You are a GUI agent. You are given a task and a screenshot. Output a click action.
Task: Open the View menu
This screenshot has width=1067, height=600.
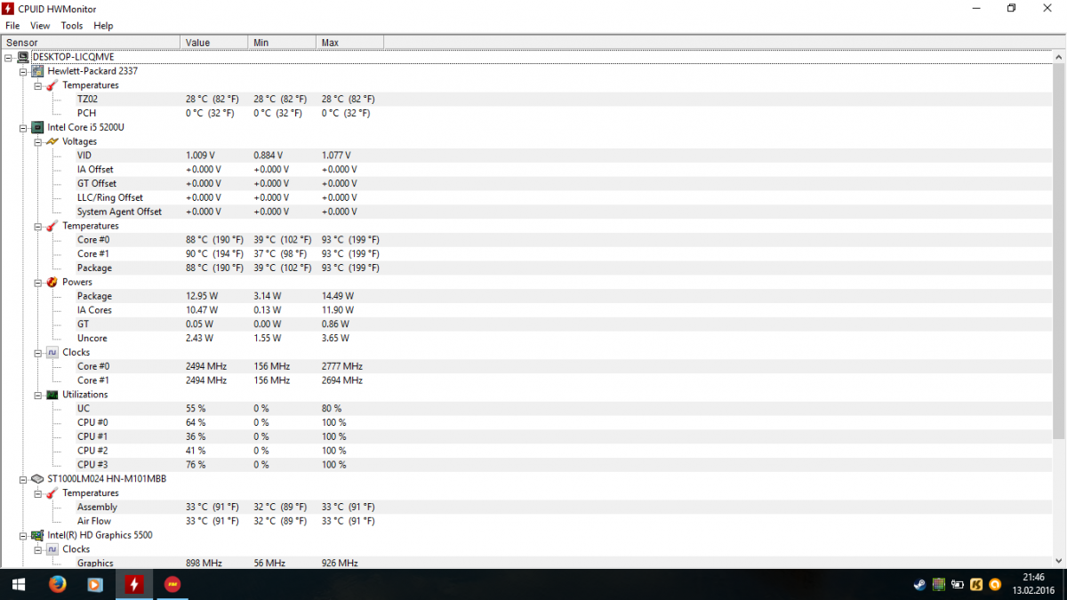click(40, 26)
